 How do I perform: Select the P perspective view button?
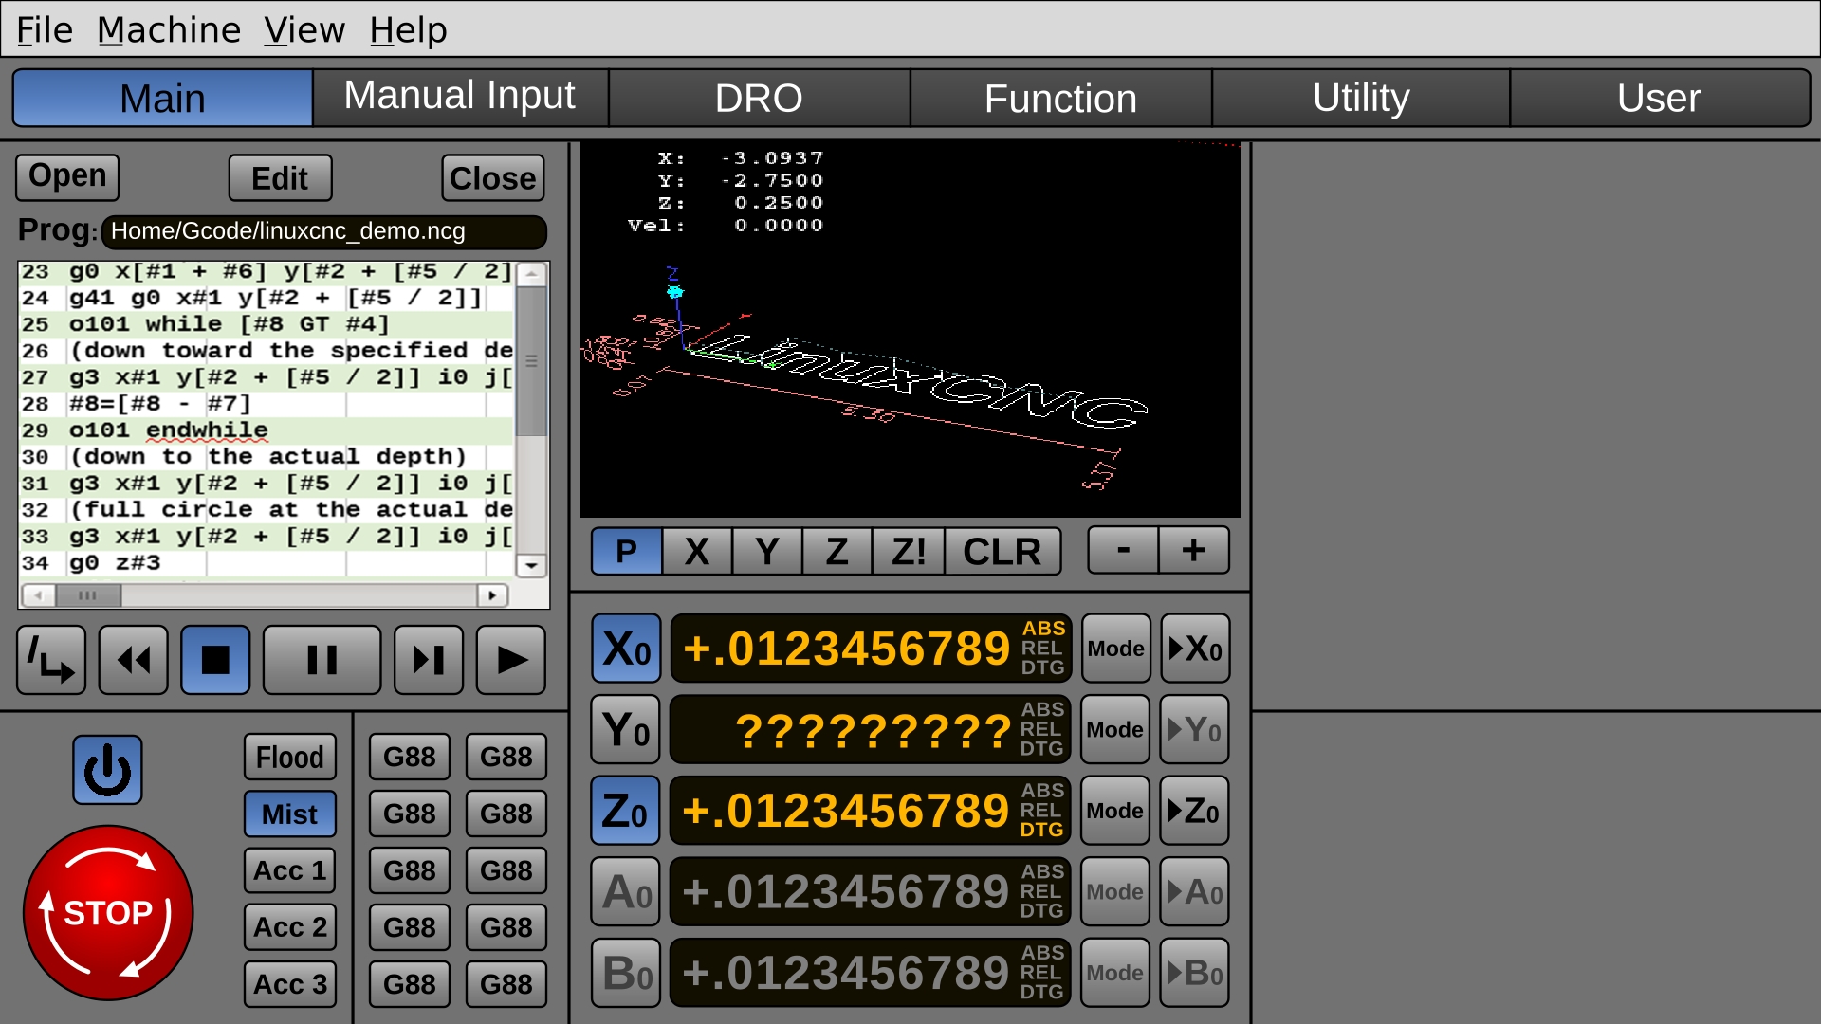(x=627, y=552)
